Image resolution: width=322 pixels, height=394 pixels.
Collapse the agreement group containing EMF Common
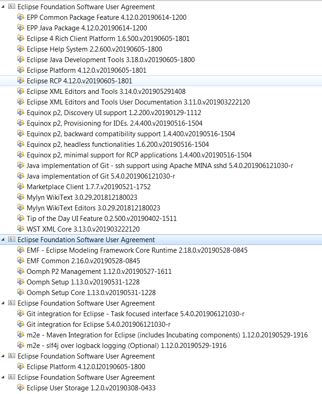pyautogui.click(x=4, y=240)
